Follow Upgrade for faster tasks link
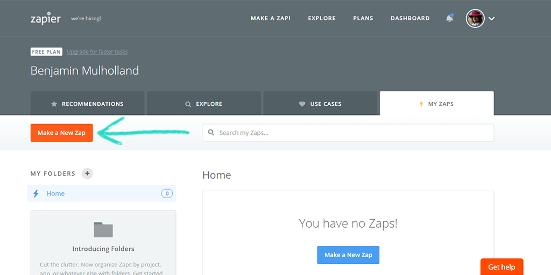The image size is (551, 275). [97, 52]
